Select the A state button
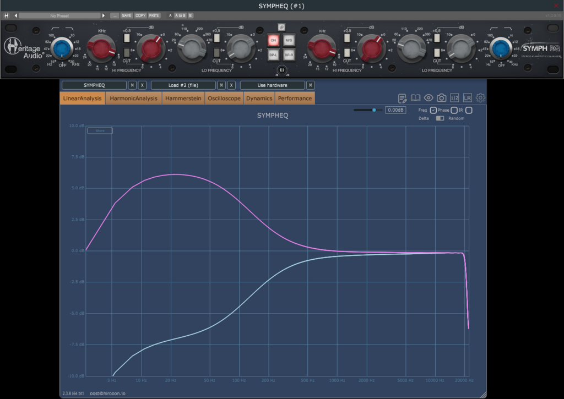The image size is (564, 399). tap(170, 15)
